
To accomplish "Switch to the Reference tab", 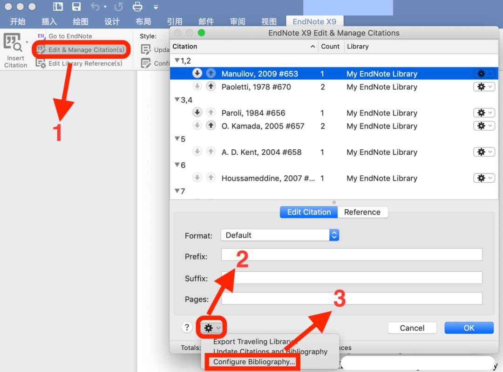I will [362, 212].
